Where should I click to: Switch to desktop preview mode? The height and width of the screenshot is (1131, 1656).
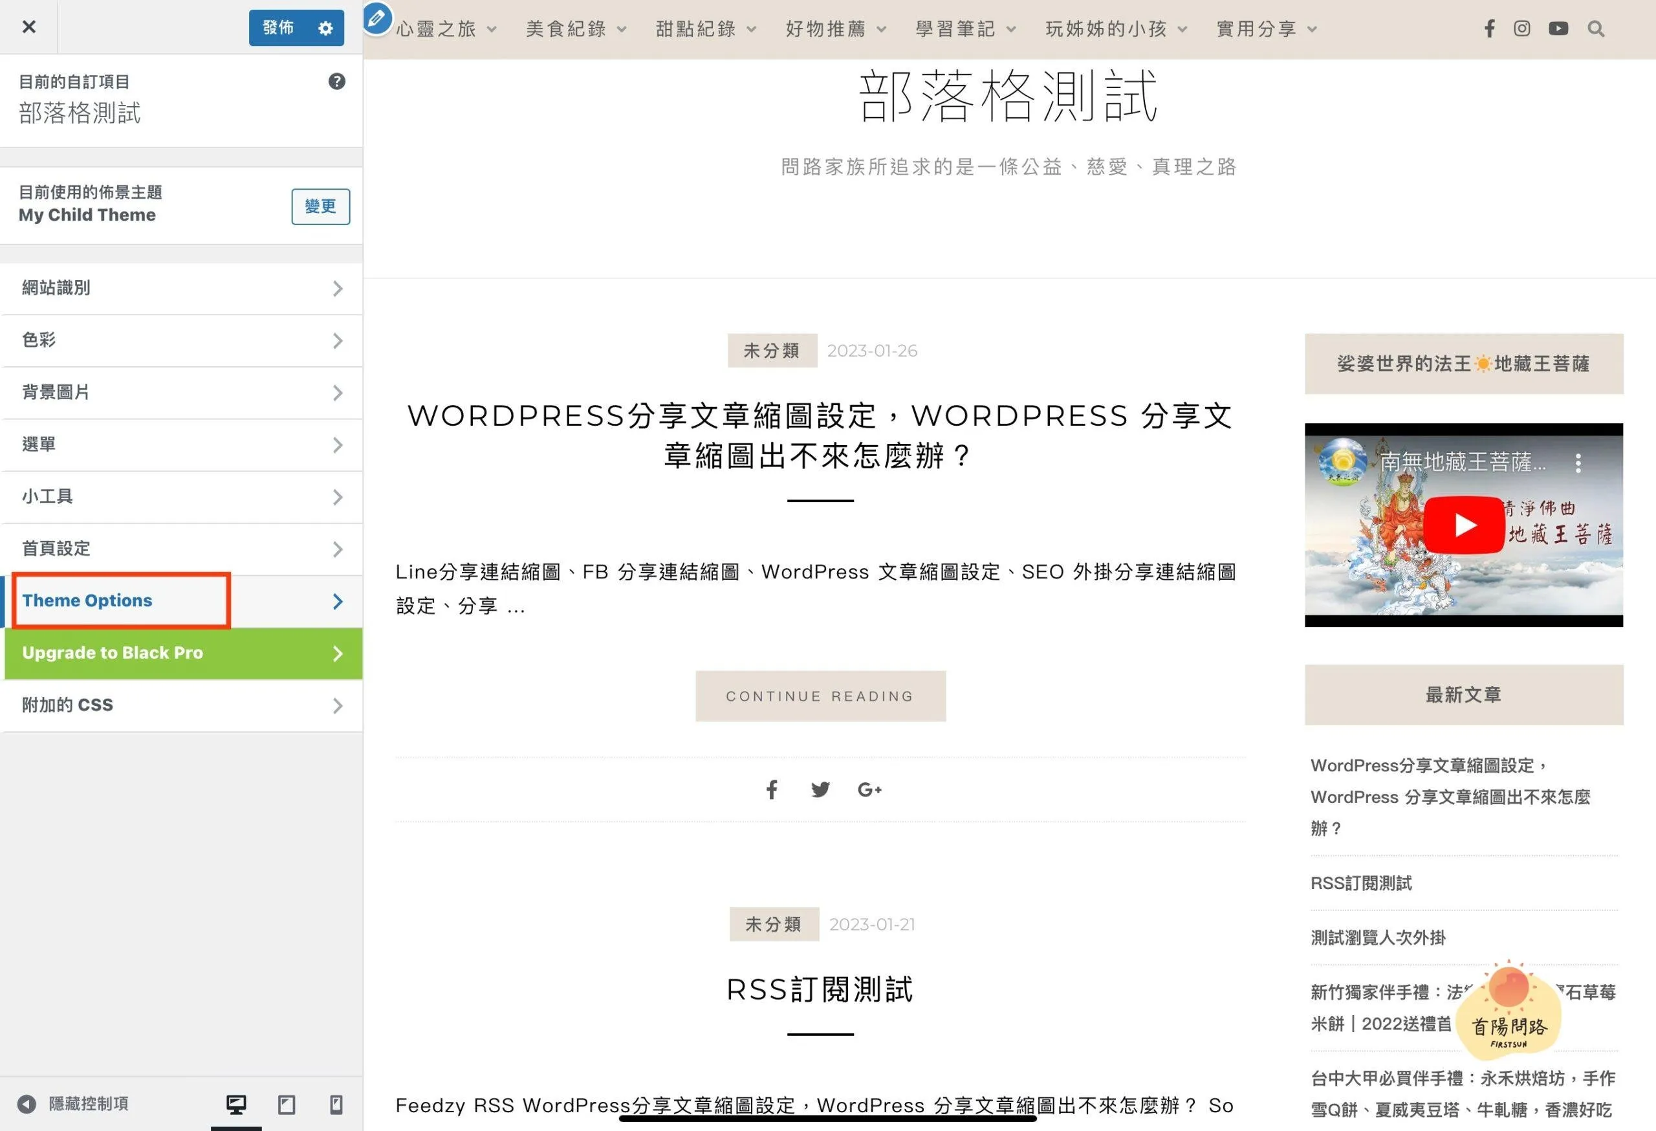[x=236, y=1104]
